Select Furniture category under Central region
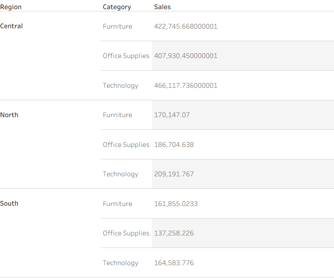This screenshot has width=334, height=278. point(117,26)
